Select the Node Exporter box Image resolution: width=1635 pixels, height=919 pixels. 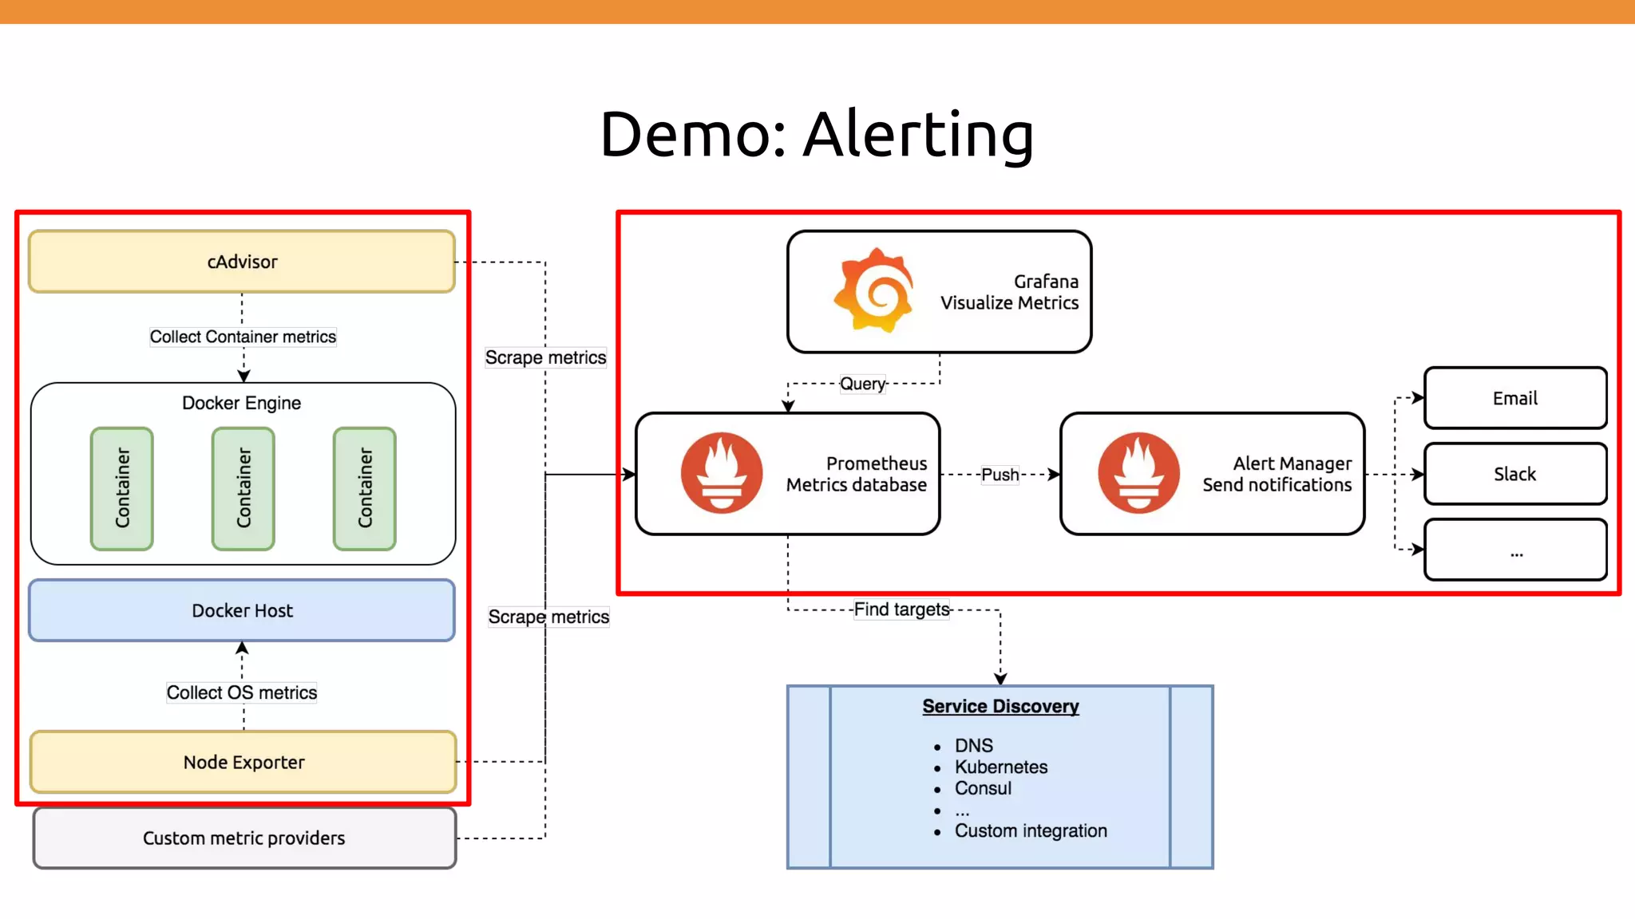click(x=243, y=762)
